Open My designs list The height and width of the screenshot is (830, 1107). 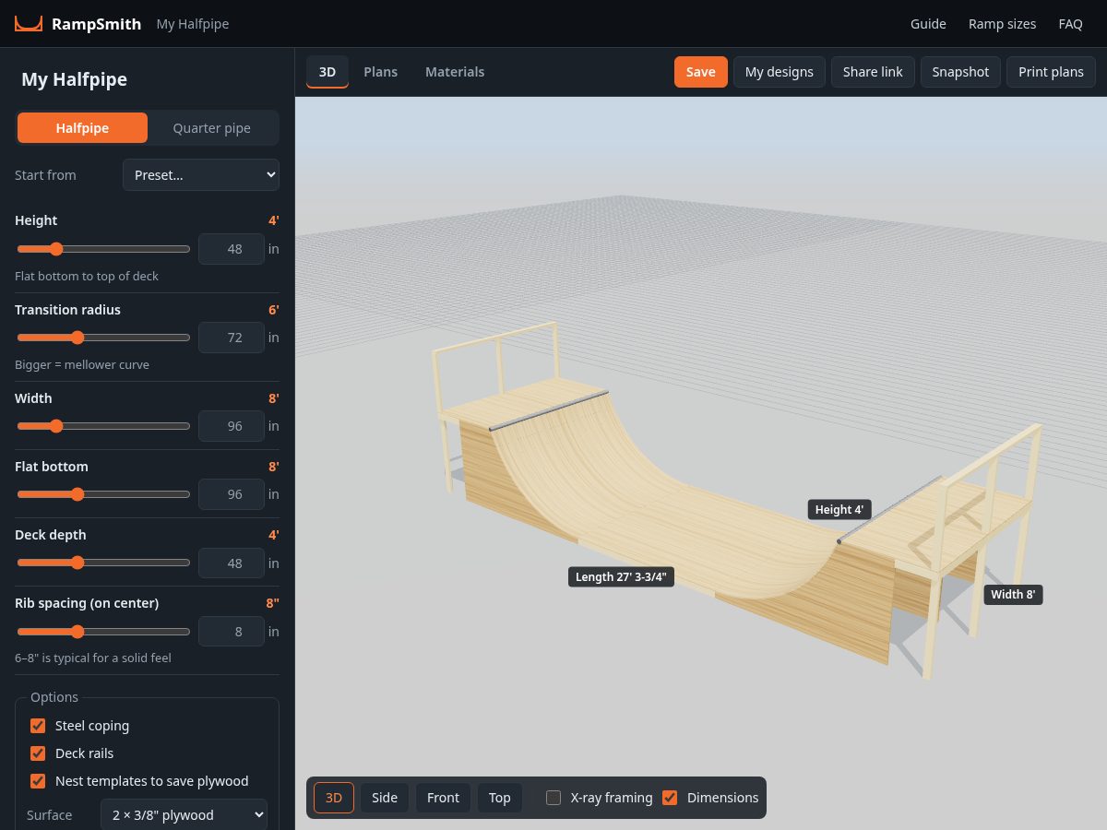point(780,72)
